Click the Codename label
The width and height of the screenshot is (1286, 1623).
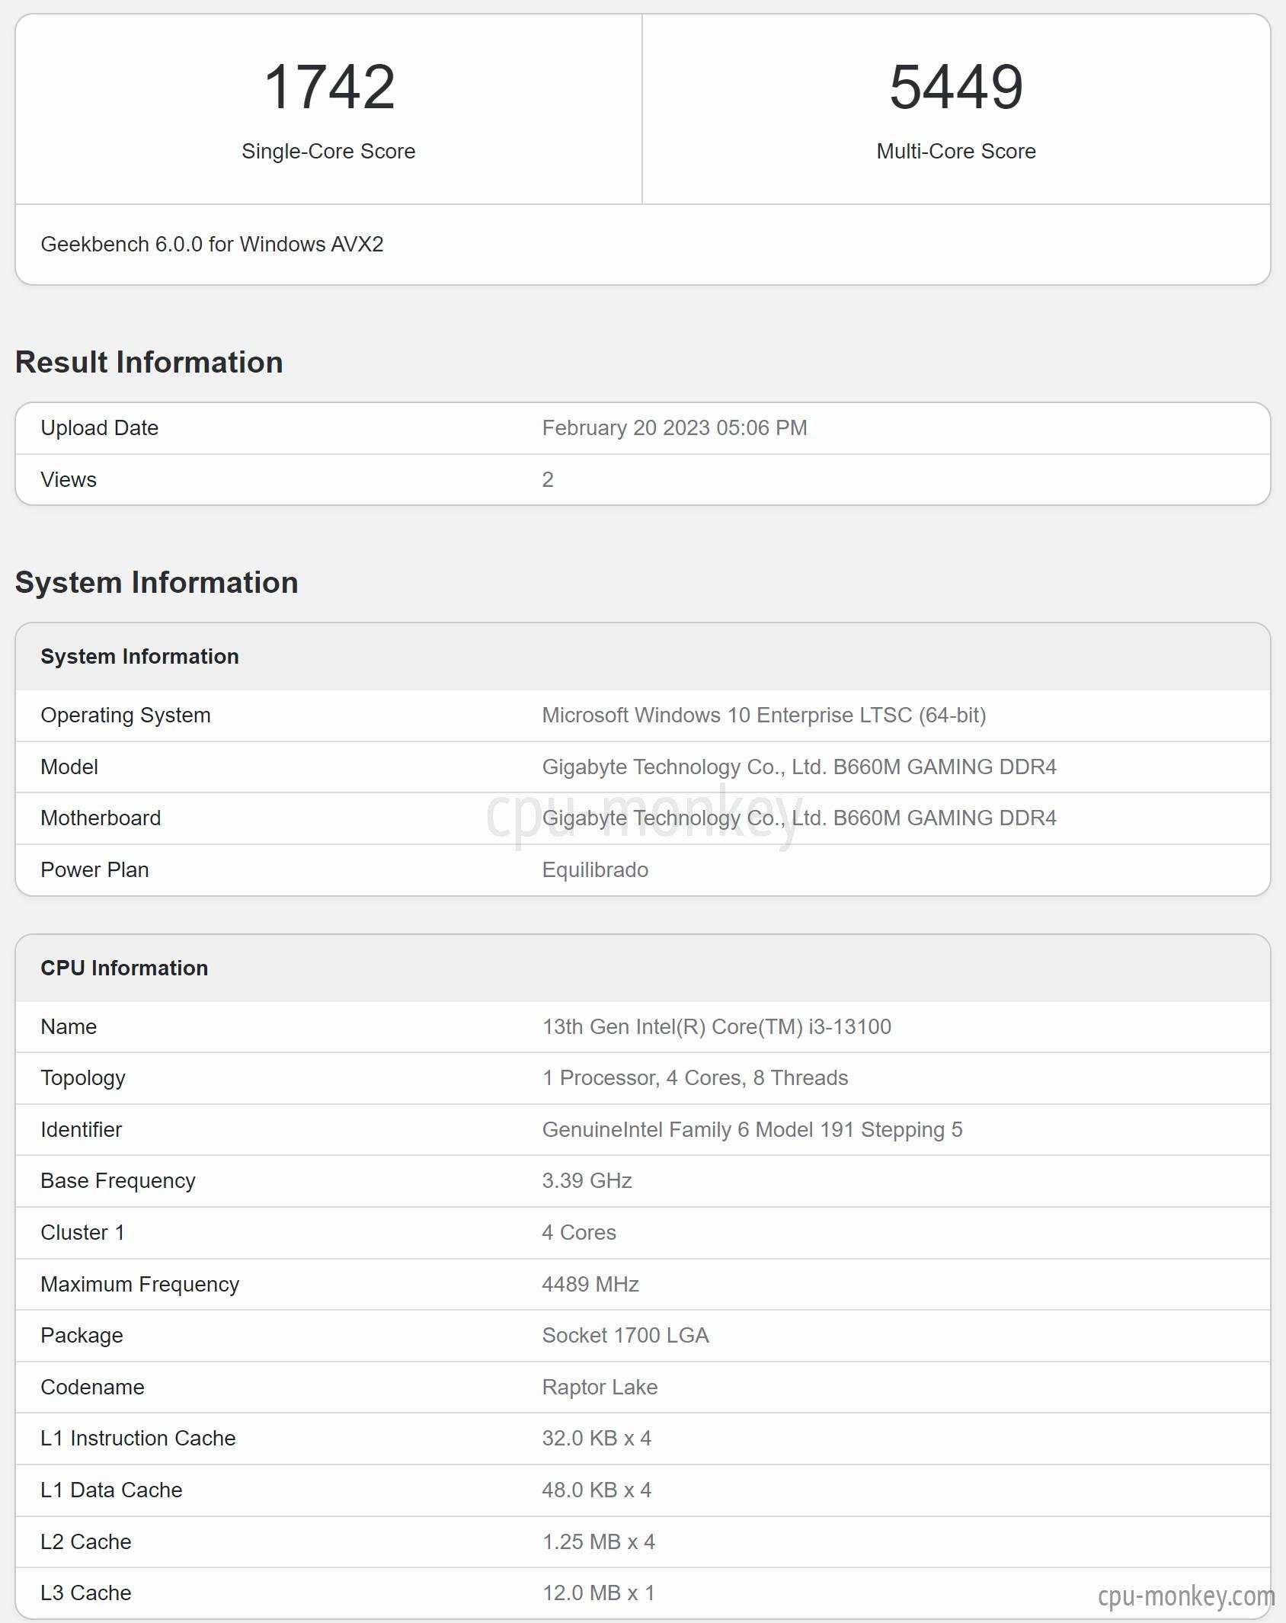coord(92,1387)
